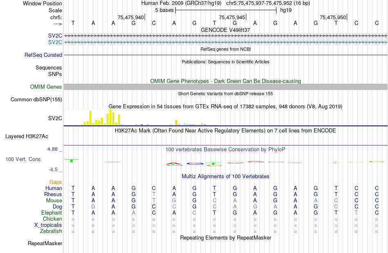
Task: Select the Dog species label
Action: [57, 207]
